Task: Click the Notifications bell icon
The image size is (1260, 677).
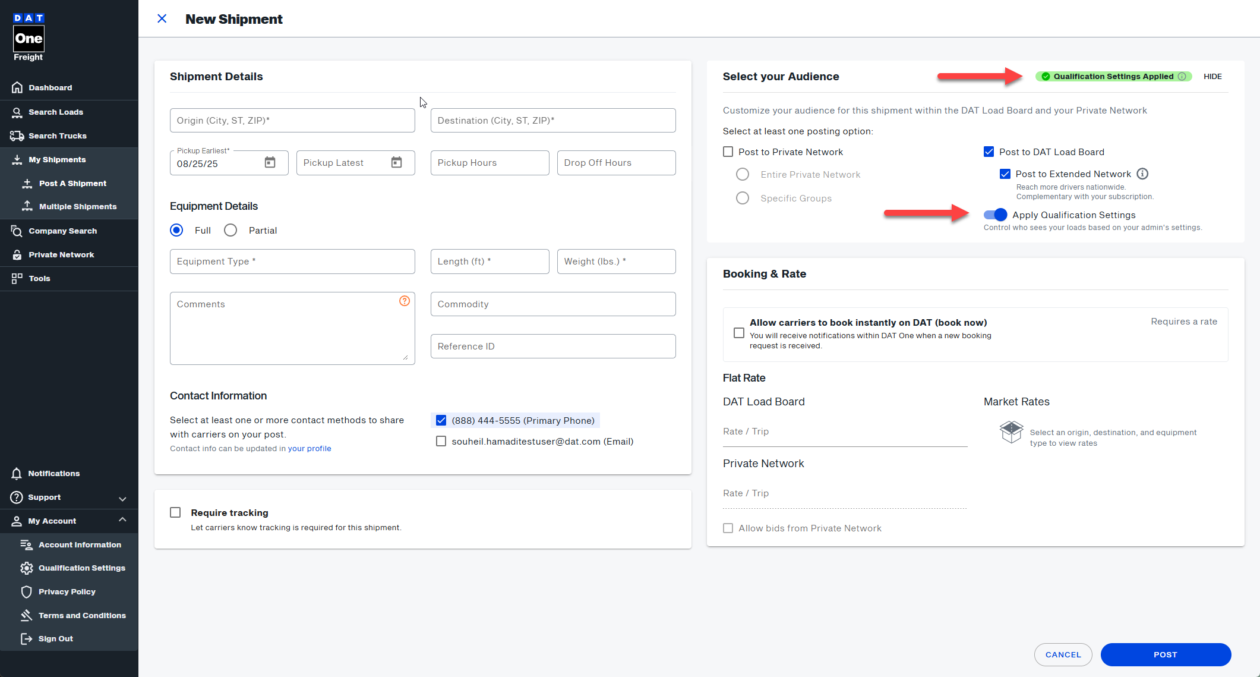Action: point(17,473)
